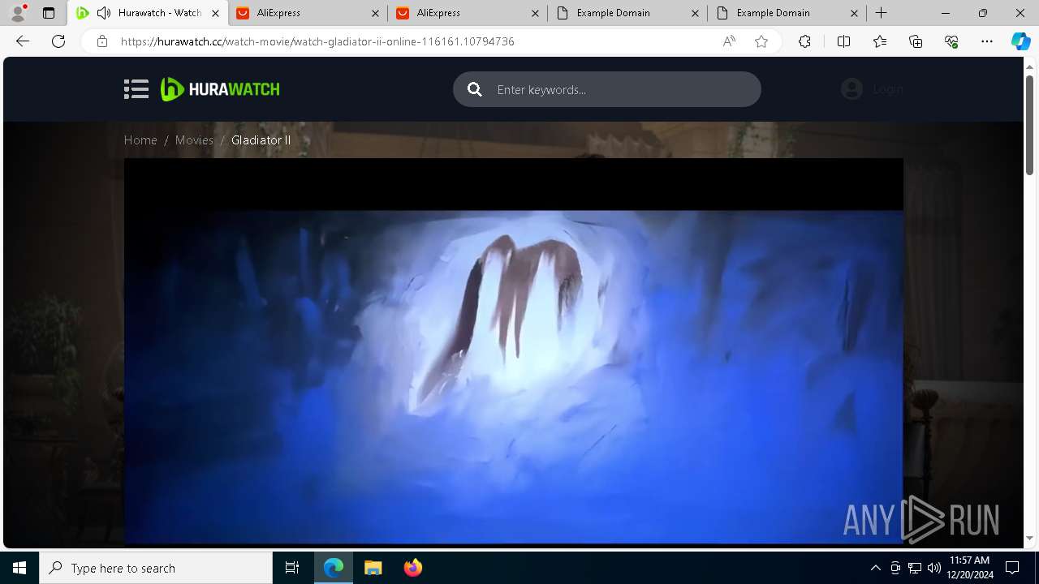Open volume control tray icon
This screenshot has height=584, width=1039.
pyautogui.click(x=934, y=568)
